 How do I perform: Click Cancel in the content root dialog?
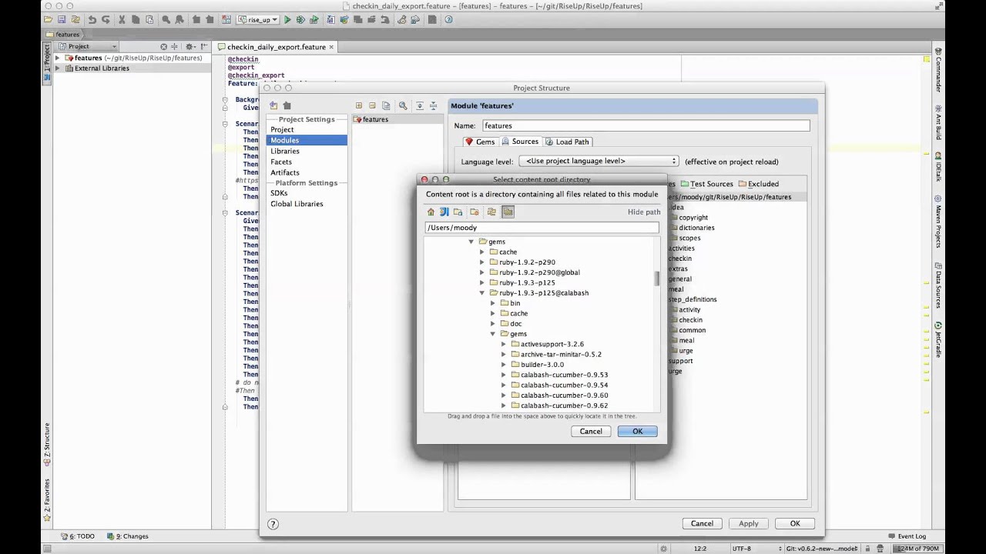point(591,432)
